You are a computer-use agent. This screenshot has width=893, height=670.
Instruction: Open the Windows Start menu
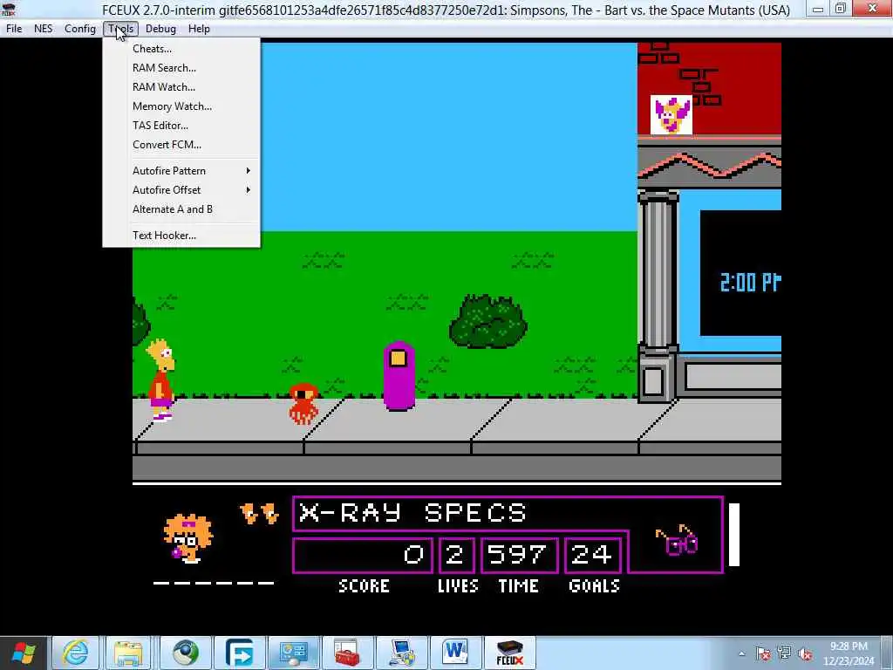click(24, 653)
